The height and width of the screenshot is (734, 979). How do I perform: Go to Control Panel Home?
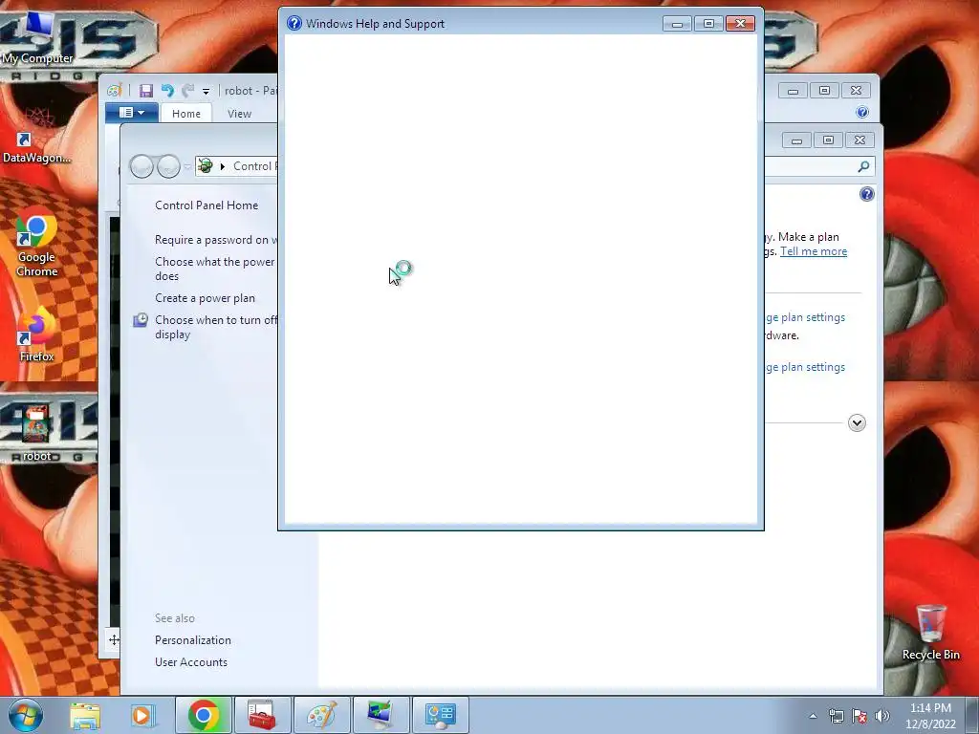(x=207, y=205)
